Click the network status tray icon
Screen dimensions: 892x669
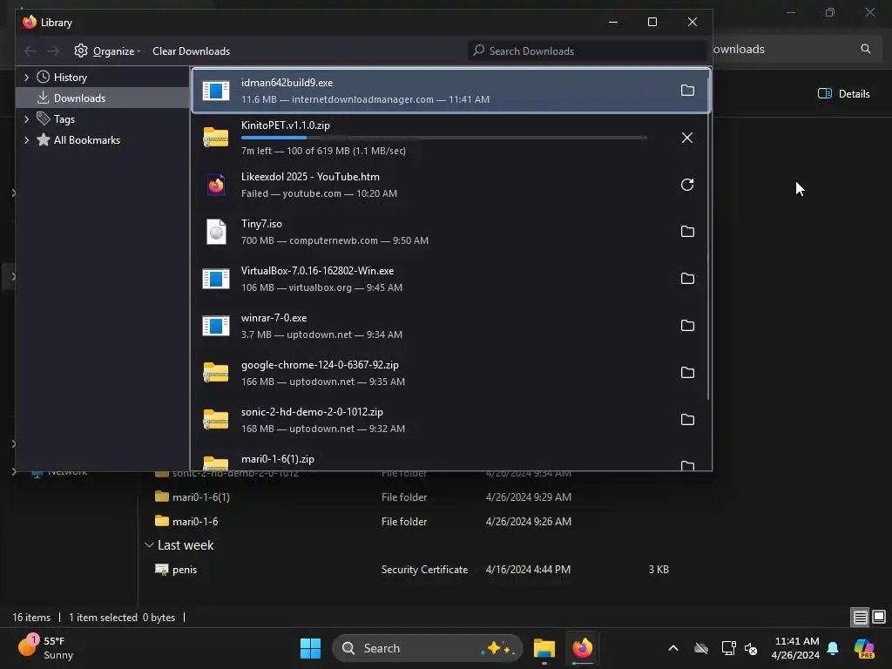point(729,648)
